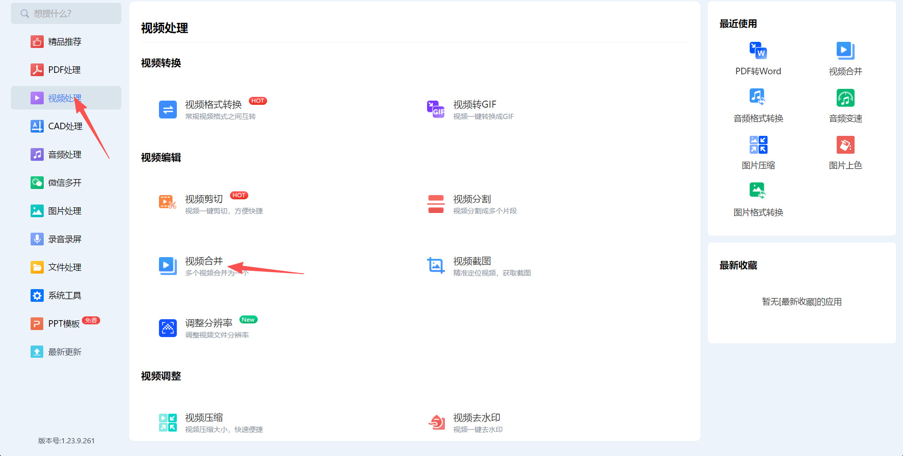Open the 视频去水印 tool icon
This screenshot has height=456, width=903.
[436, 423]
